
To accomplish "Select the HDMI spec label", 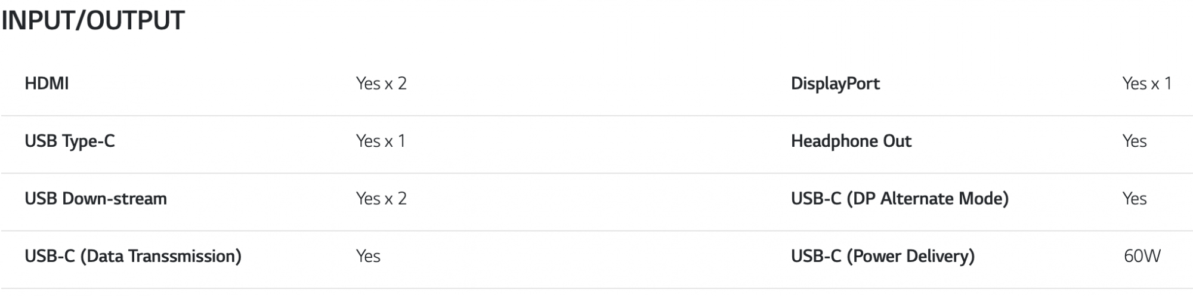I will (x=47, y=84).
